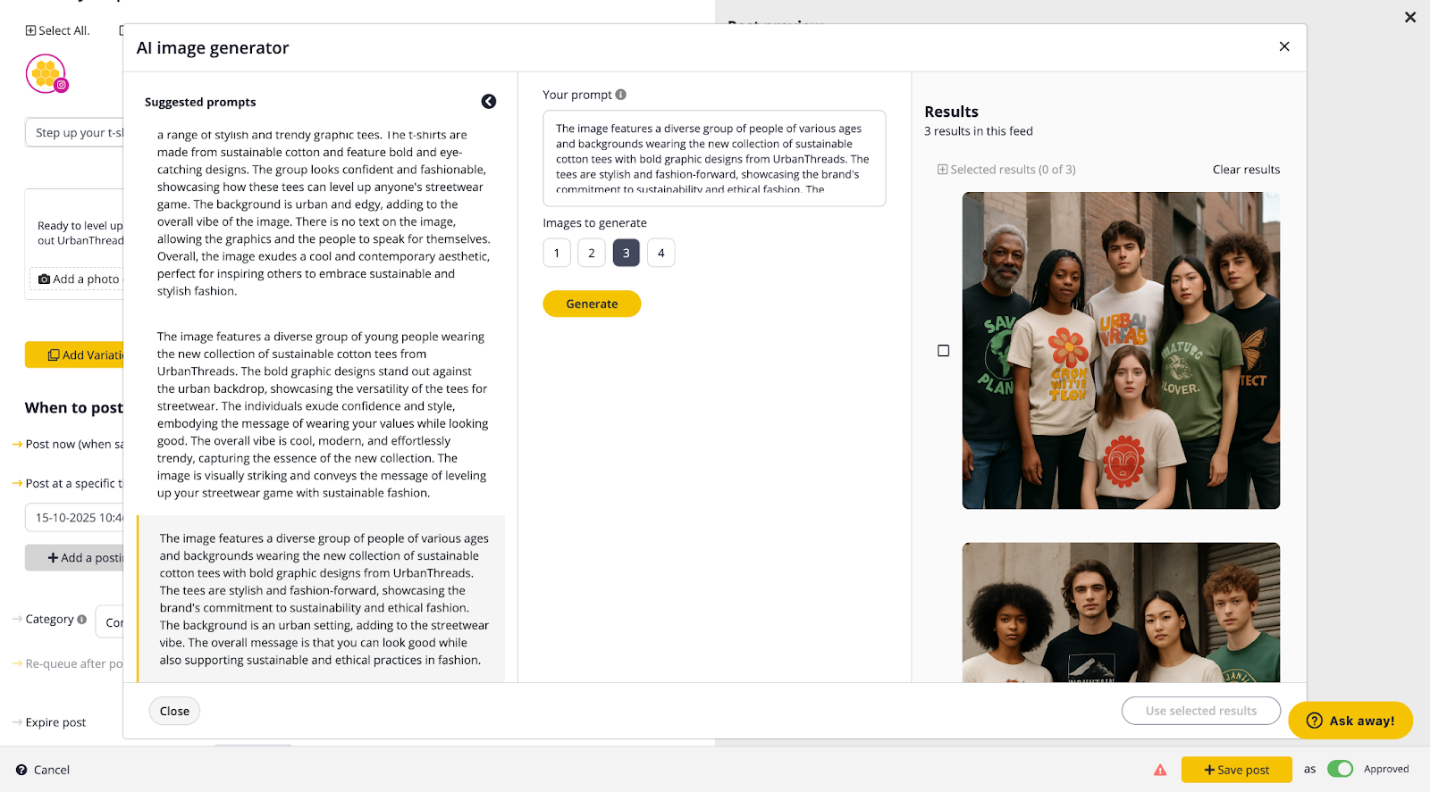Viewport: 1430px width, 792px height.
Task: Select the second generated photo thumbnail
Action: (1121, 613)
